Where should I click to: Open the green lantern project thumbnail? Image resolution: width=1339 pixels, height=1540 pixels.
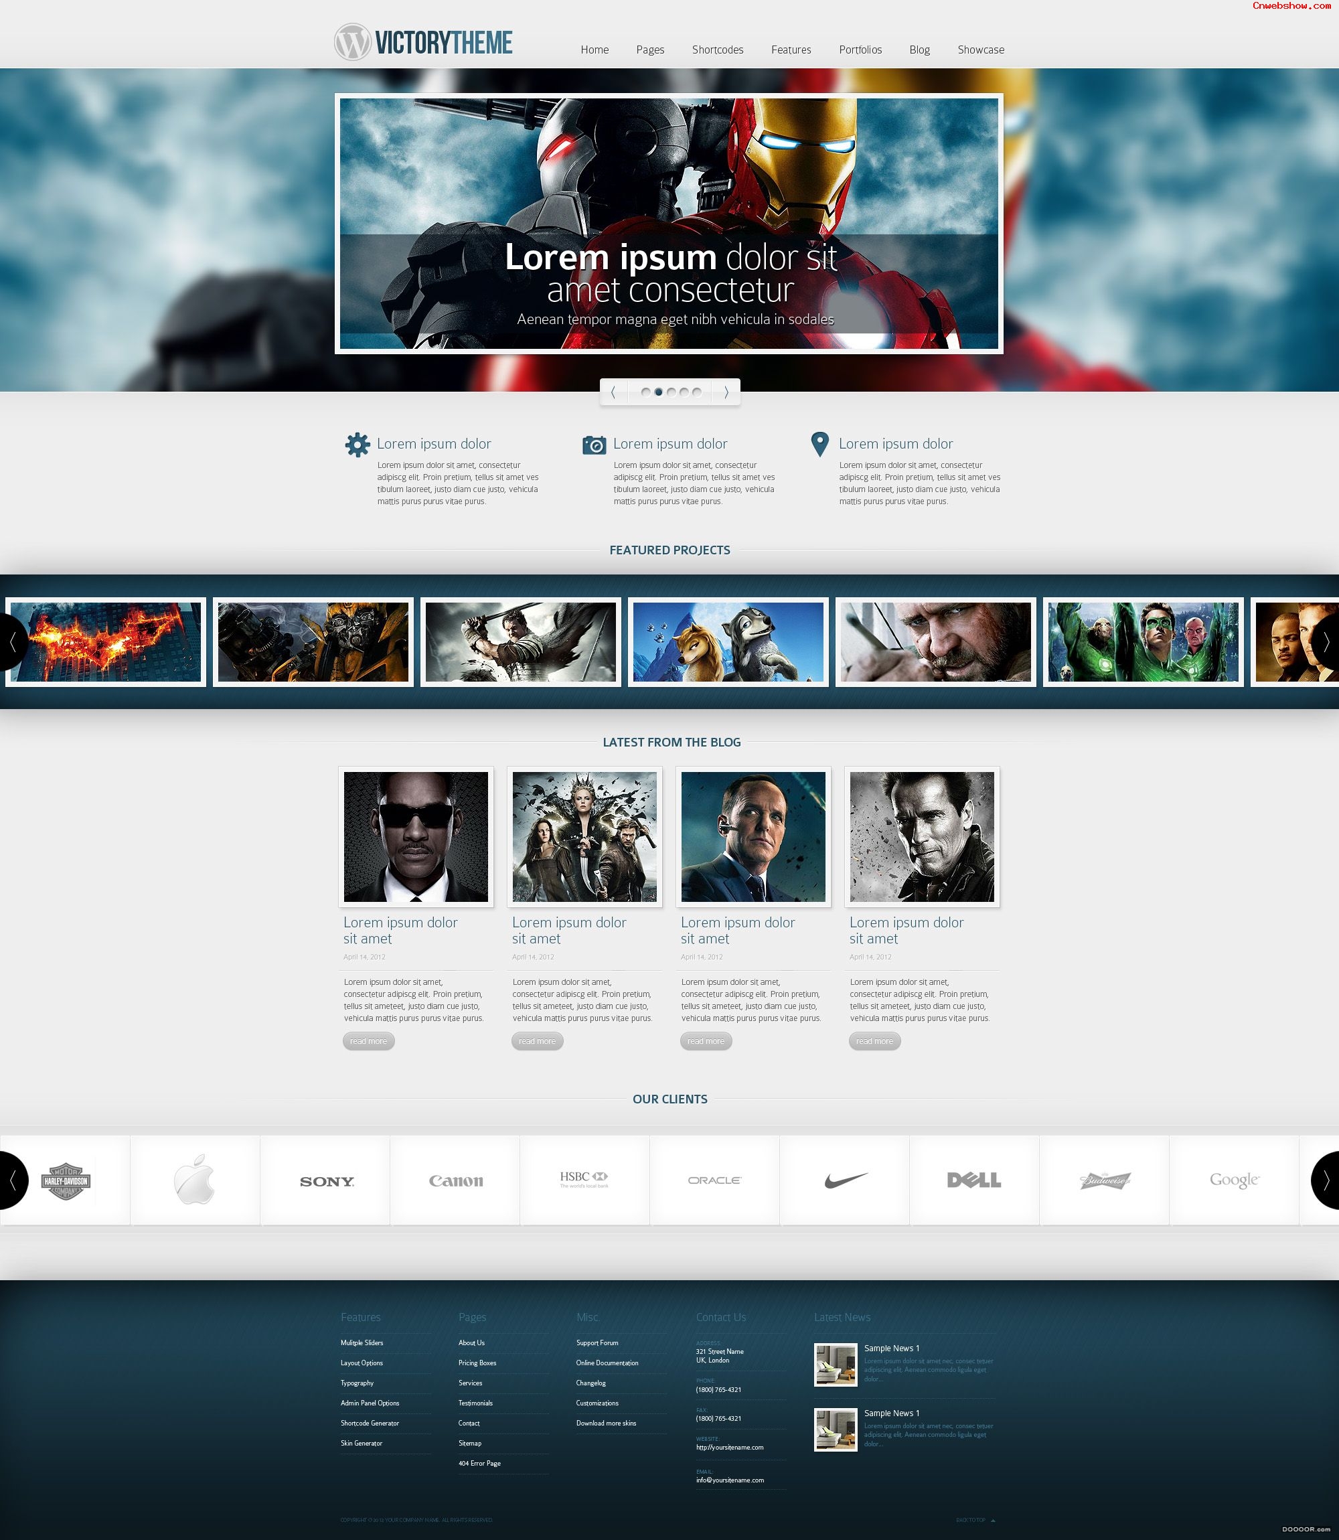[1144, 642]
